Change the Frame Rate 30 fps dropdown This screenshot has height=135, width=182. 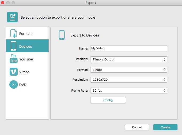[129, 91]
